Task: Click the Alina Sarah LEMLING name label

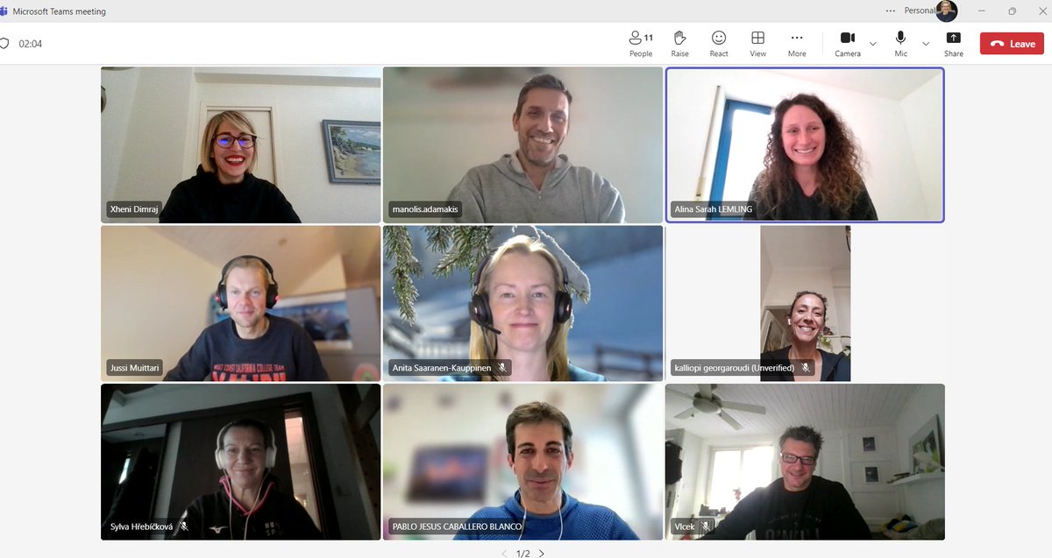Action: (x=713, y=209)
